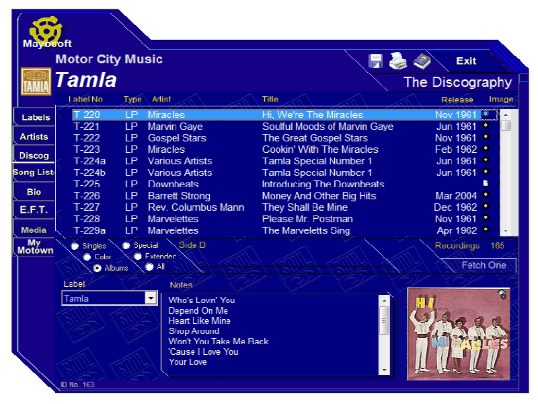Click the Fetch One button

point(484,265)
